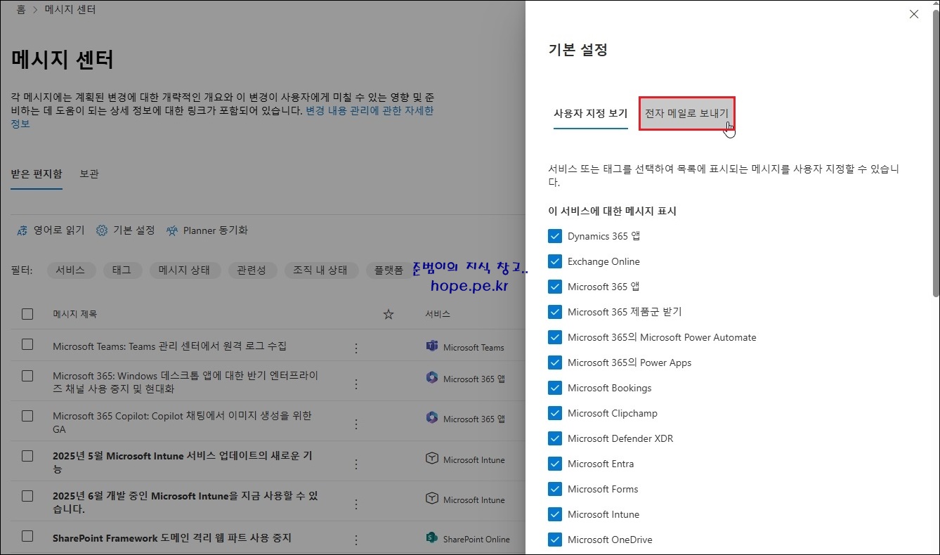
Task: Open the 조직 내 상태 filter dropdown
Action: [321, 270]
